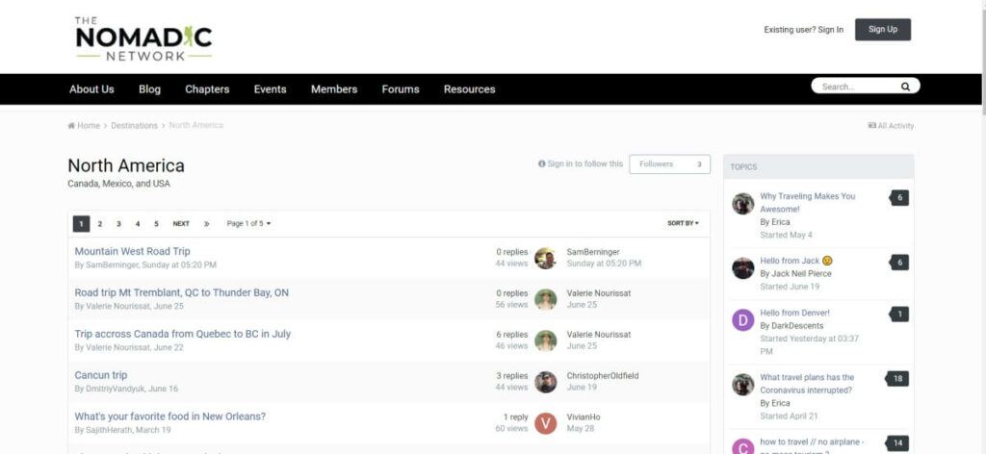Open SamBerninger's avatar in Mountain West row
This screenshot has width=986, height=454.
[545, 258]
